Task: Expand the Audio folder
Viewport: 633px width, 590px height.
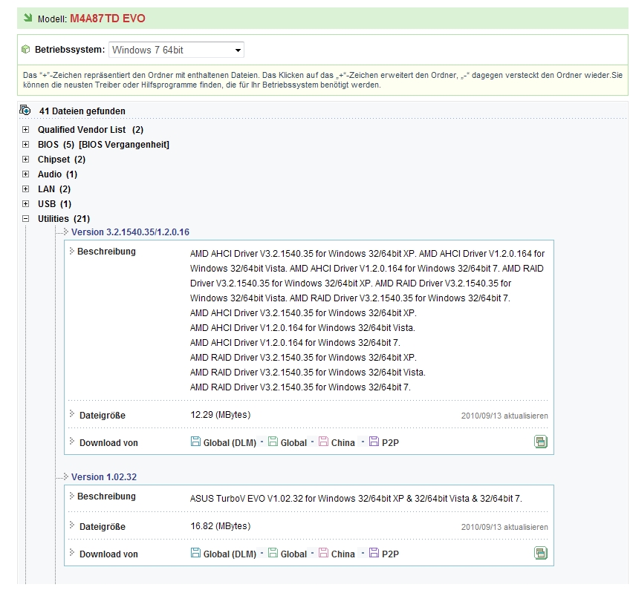Action: [x=26, y=174]
